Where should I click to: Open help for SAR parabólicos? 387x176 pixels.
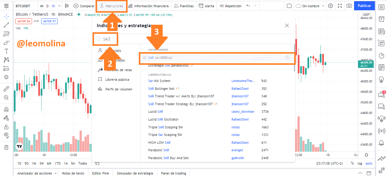pos(287,58)
